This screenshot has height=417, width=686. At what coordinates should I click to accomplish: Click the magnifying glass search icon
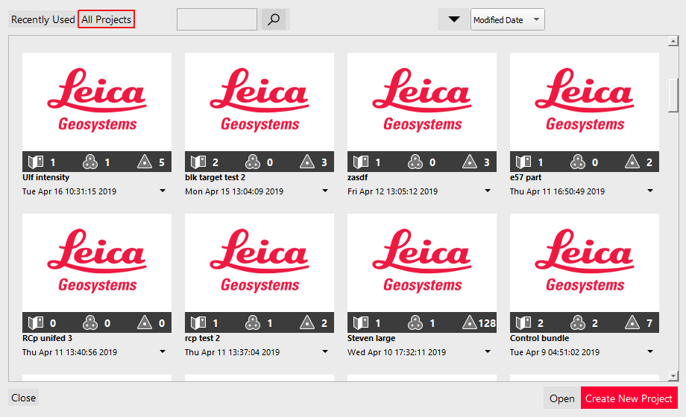click(x=274, y=20)
